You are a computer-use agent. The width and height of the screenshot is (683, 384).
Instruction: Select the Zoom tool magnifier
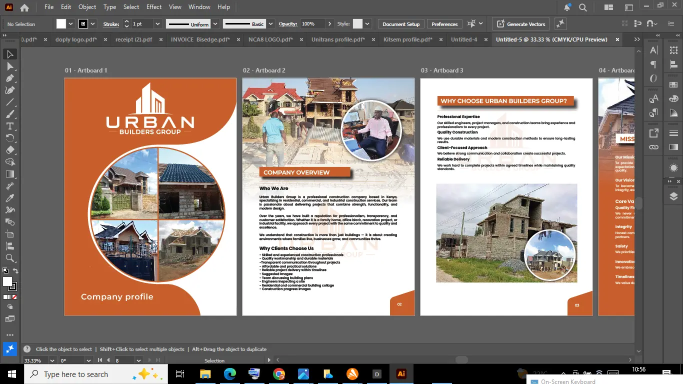[x=10, y=258]
